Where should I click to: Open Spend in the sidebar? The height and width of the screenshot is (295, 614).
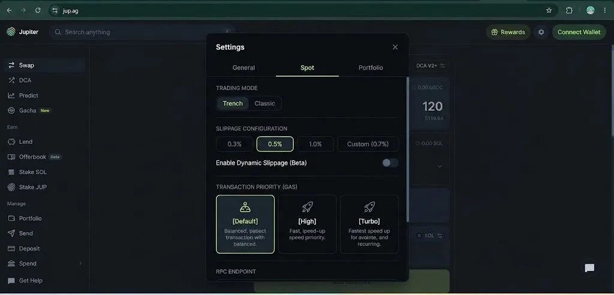point(44,264)
